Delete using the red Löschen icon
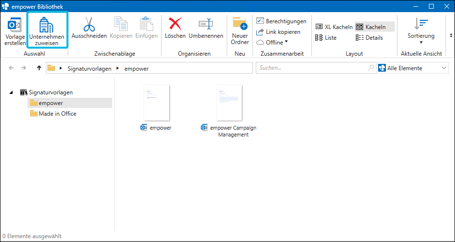 point(175,24)
